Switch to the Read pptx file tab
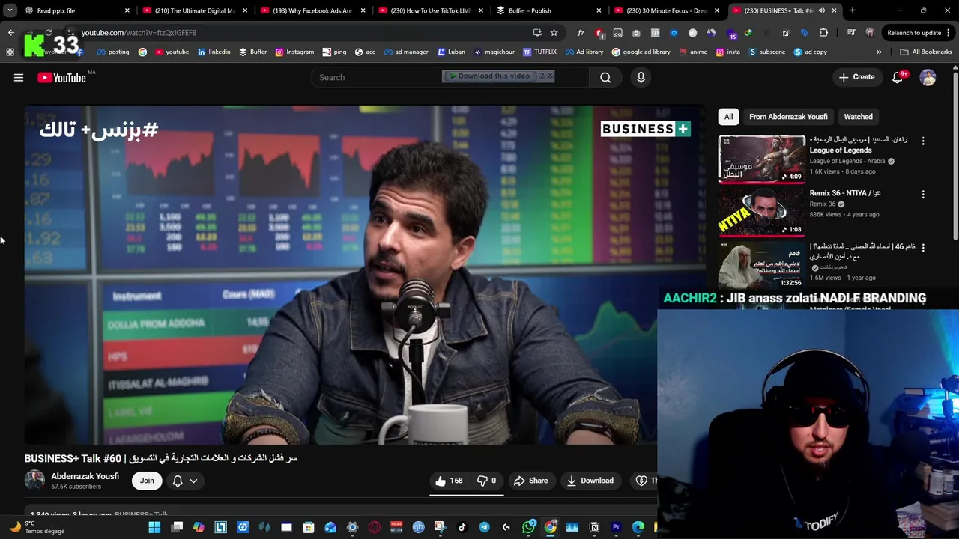The width and height of the screenshot is (959, 539). [76, 10]
